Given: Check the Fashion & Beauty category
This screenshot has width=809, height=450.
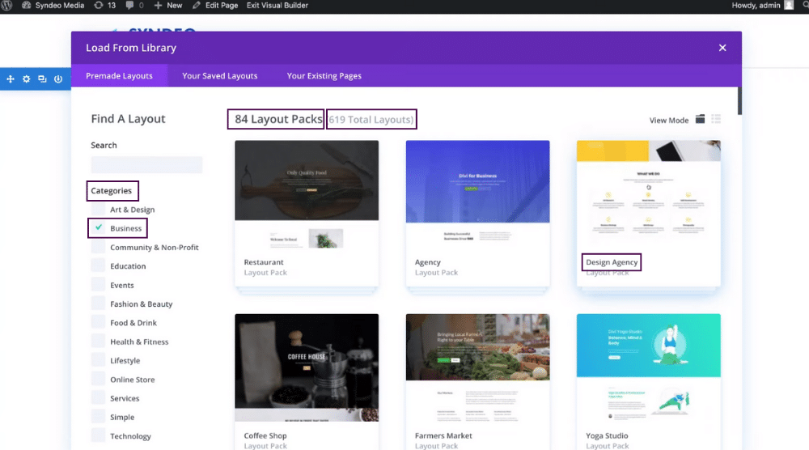Looking at the screenshot, I should coord(98,304).
